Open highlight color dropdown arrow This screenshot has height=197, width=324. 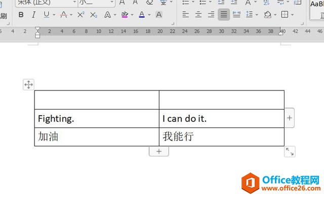coord(132,15)
